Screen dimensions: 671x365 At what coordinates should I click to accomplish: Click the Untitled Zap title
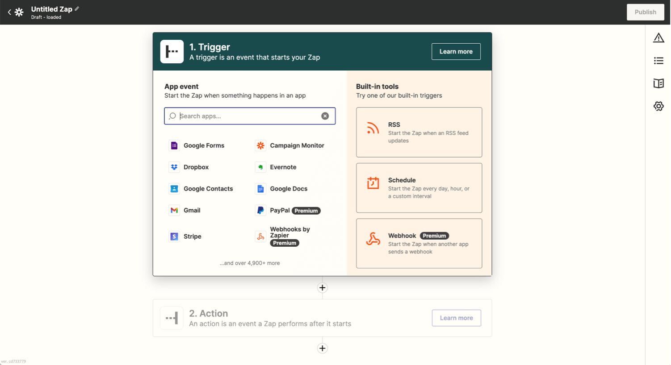tap(52, 9)
